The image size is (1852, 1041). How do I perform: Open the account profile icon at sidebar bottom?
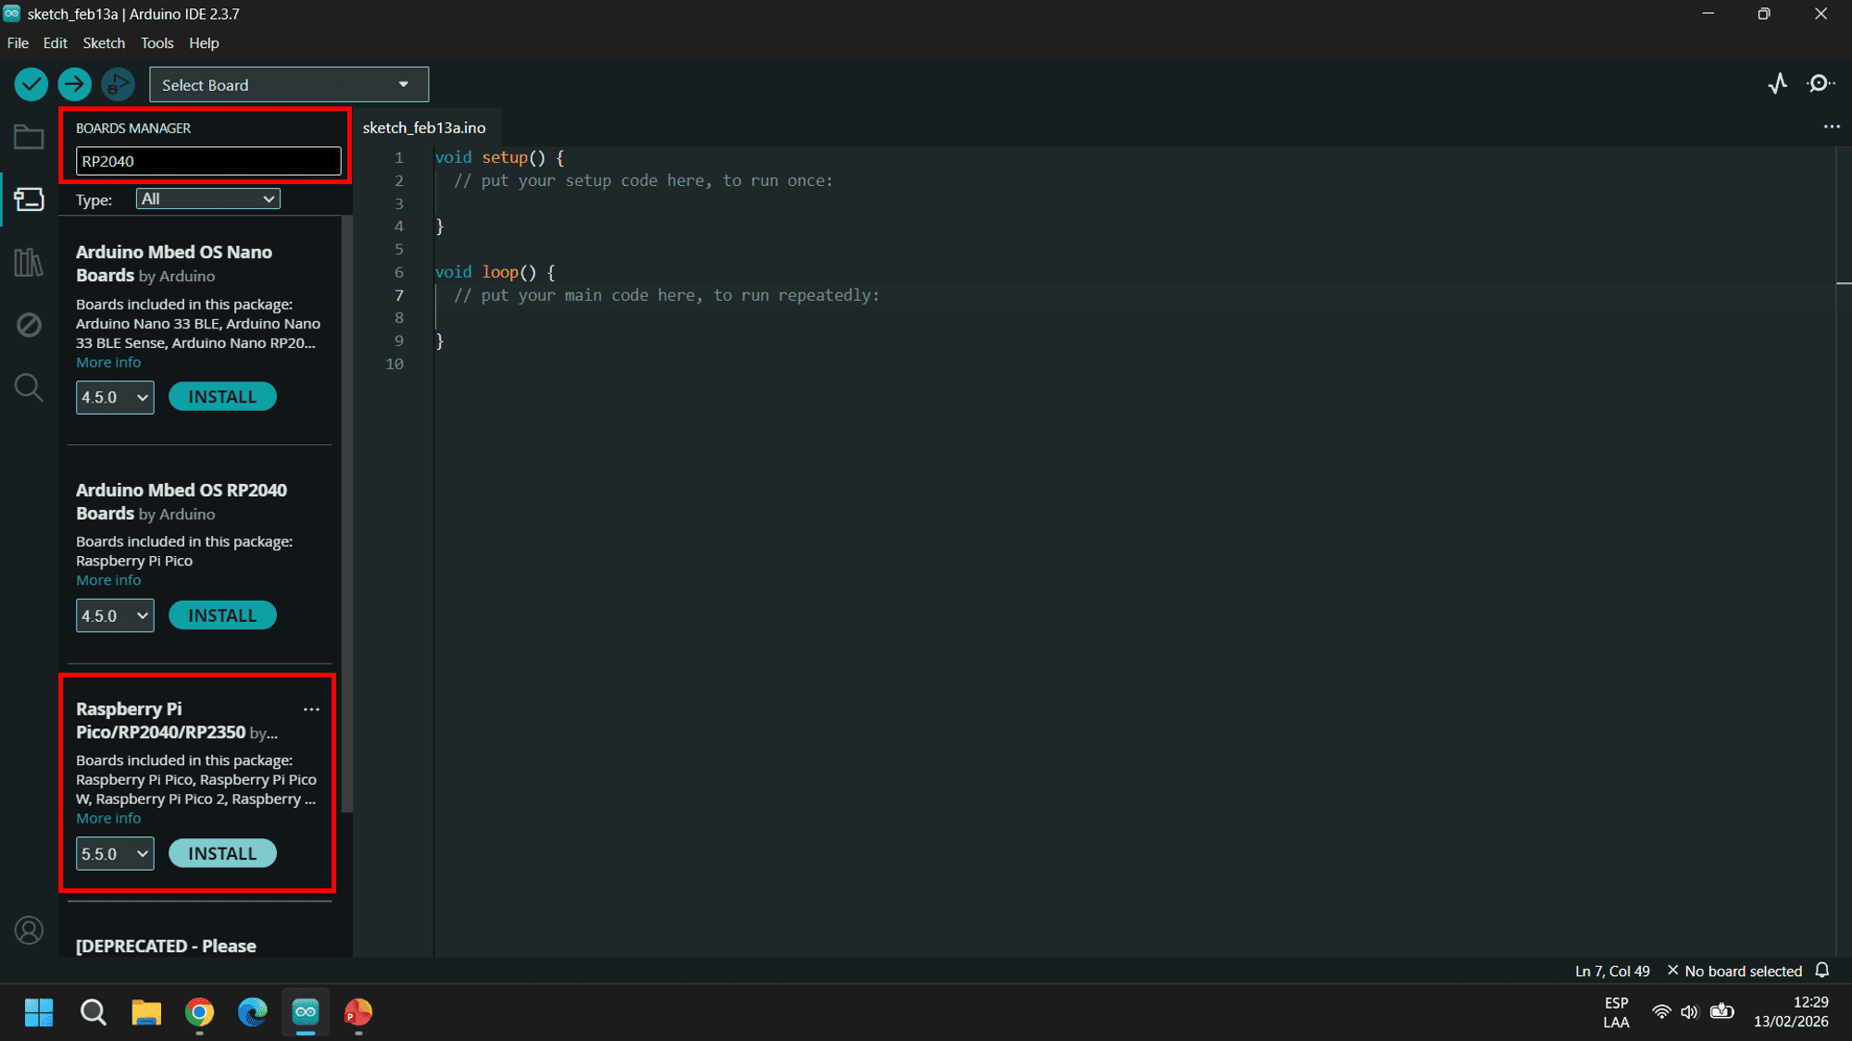pos(29,931)
